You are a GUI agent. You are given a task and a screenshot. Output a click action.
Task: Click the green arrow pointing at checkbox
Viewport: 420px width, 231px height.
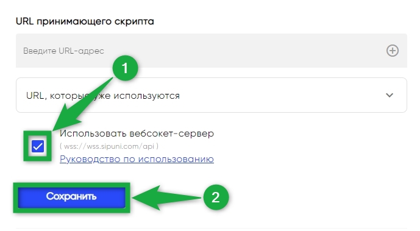tap(80, 105)
